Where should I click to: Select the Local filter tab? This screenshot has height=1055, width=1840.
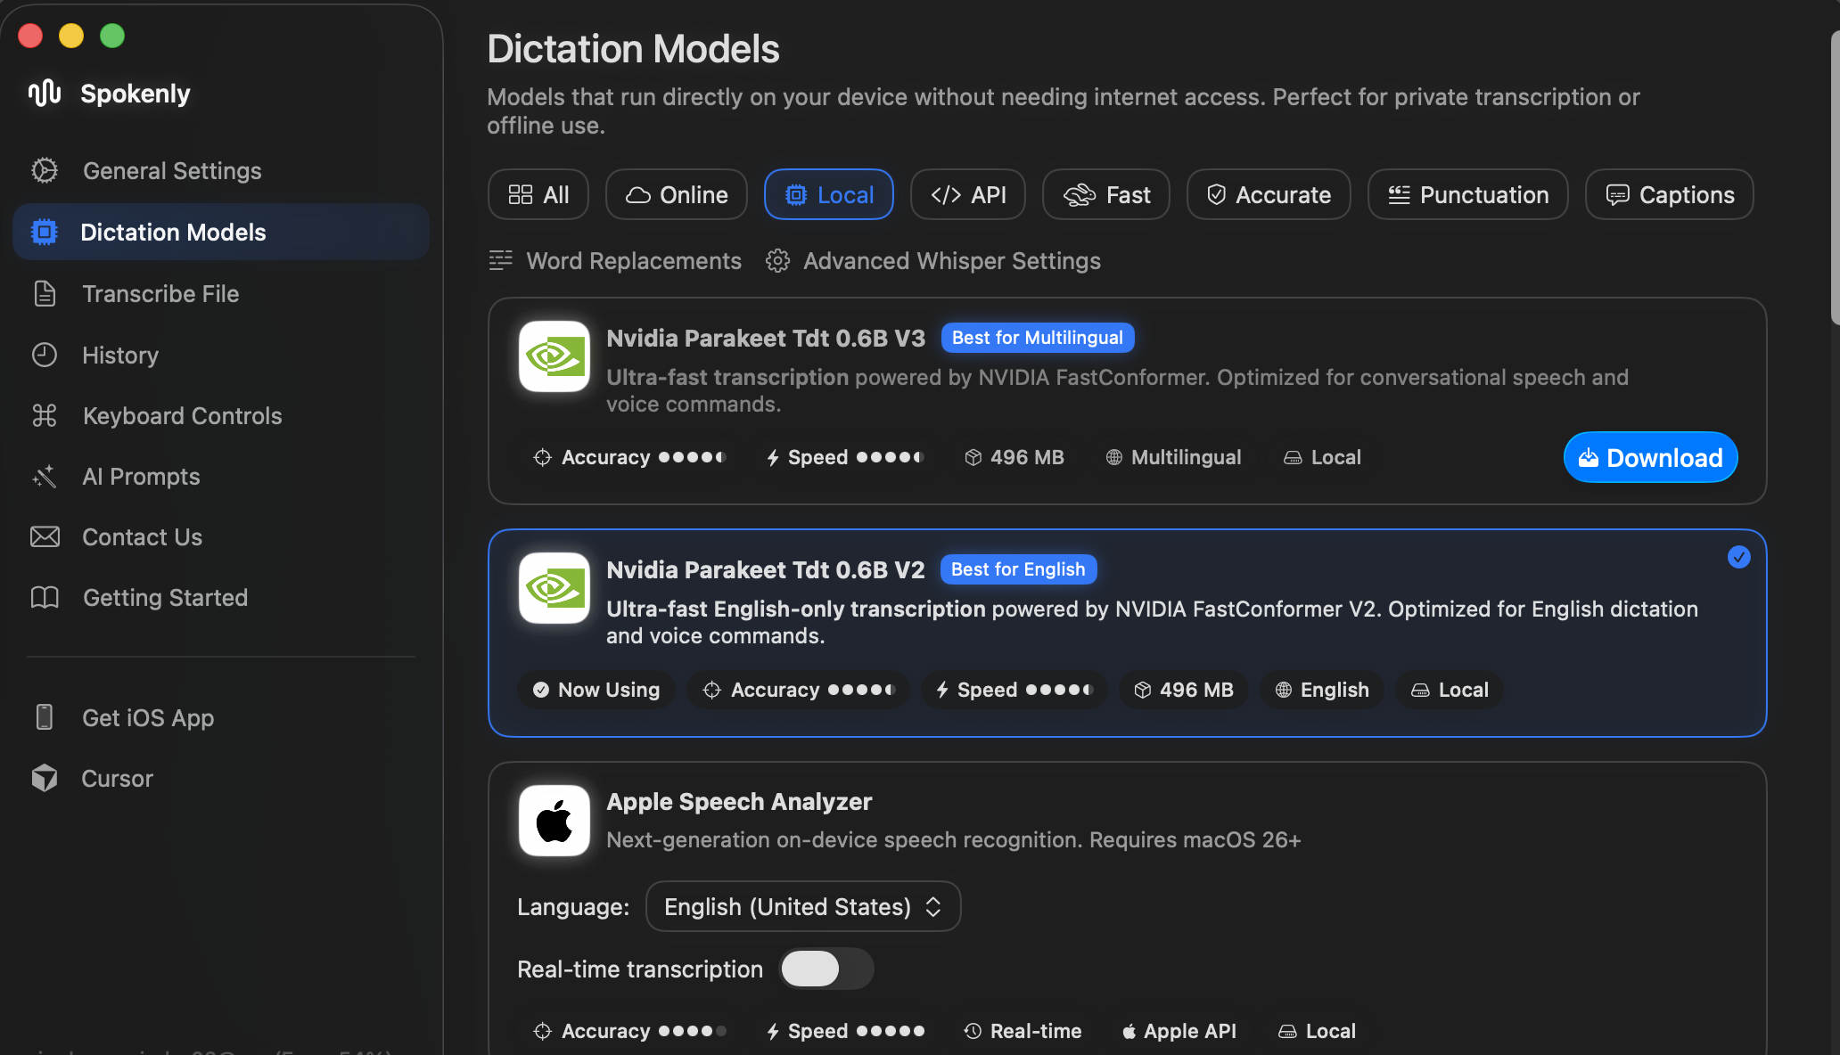click(829, 195)
